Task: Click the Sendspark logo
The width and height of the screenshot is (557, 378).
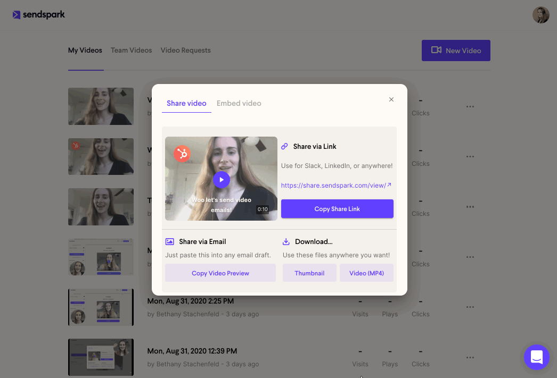Action: tap(39, 14)
